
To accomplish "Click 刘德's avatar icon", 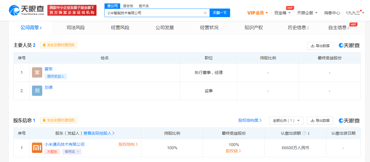I will click(x=37, y=91).
